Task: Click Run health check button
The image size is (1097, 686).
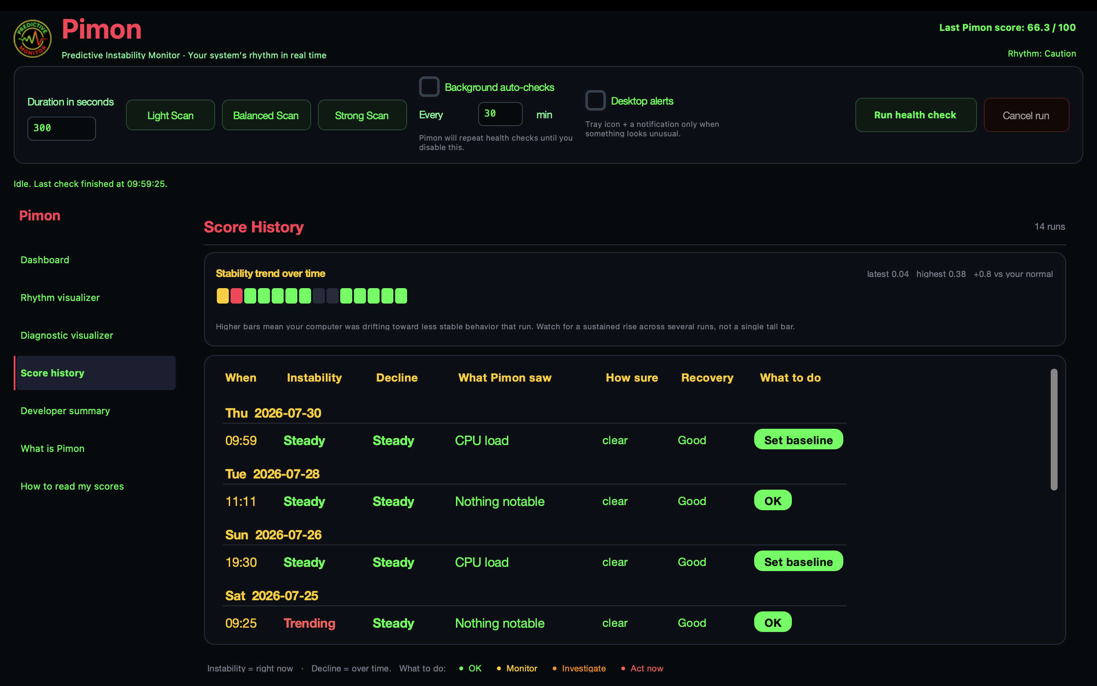Action: [916, 115]
